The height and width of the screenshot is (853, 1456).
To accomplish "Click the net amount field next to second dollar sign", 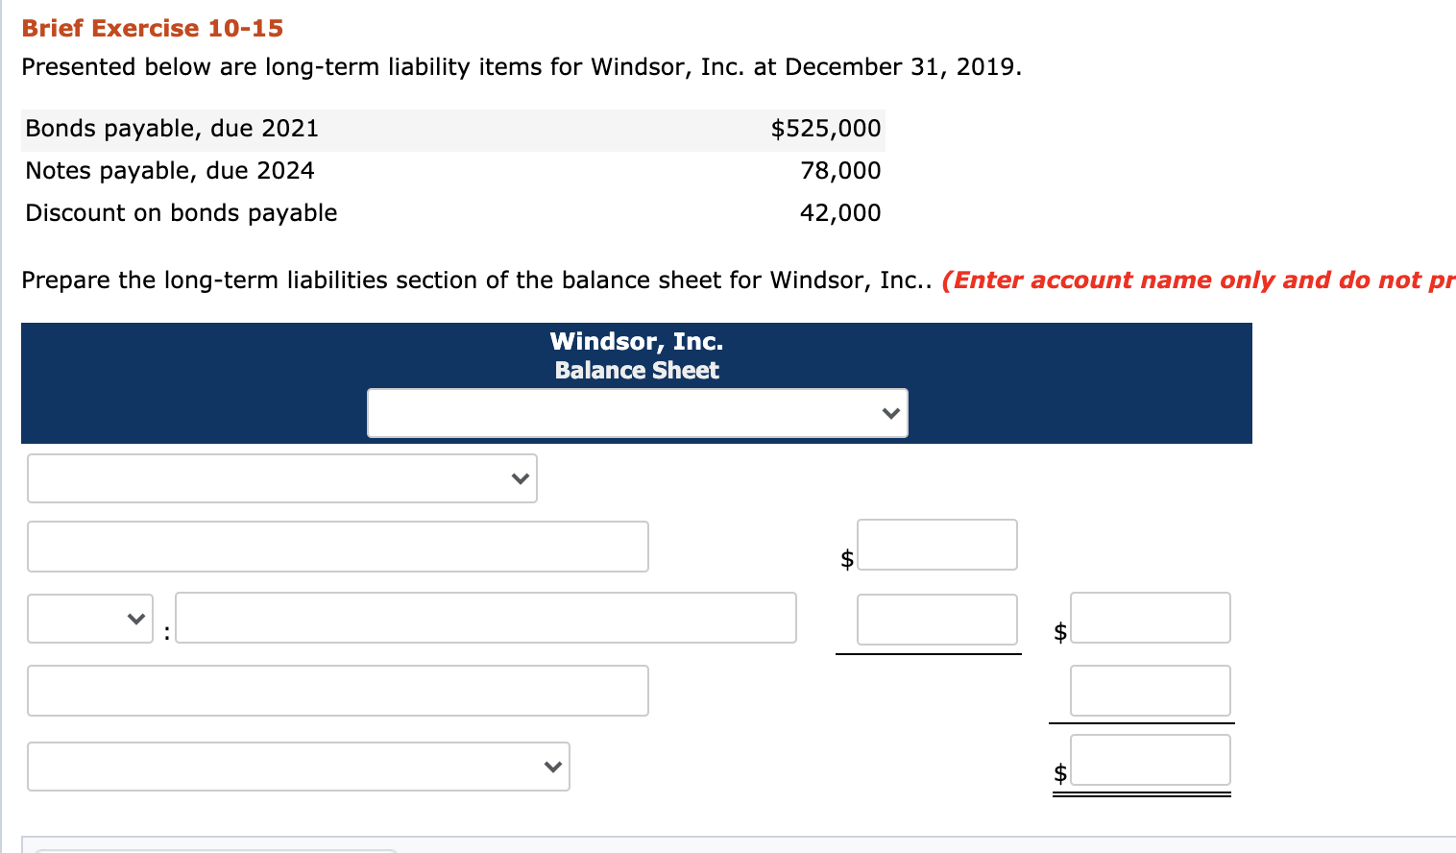I will click(x=1150, y=618).
